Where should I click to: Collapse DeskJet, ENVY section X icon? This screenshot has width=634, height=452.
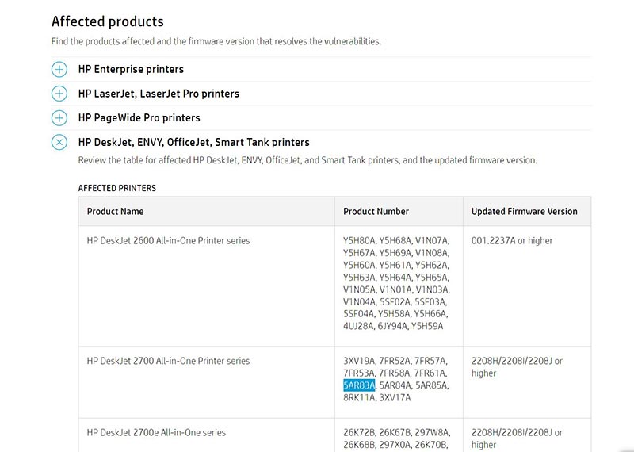pyautogui.click(x=59, y=142)
